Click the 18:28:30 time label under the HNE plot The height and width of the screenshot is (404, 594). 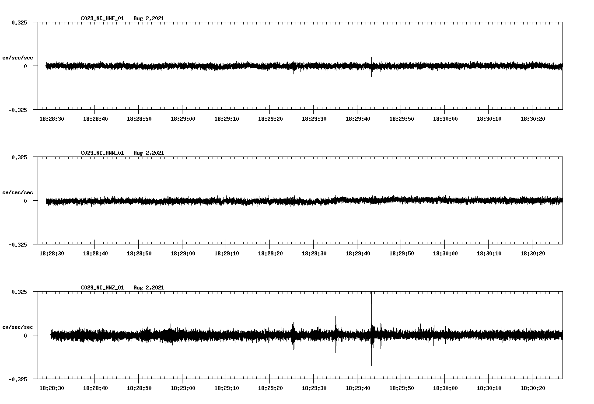[x=52, y=119]
